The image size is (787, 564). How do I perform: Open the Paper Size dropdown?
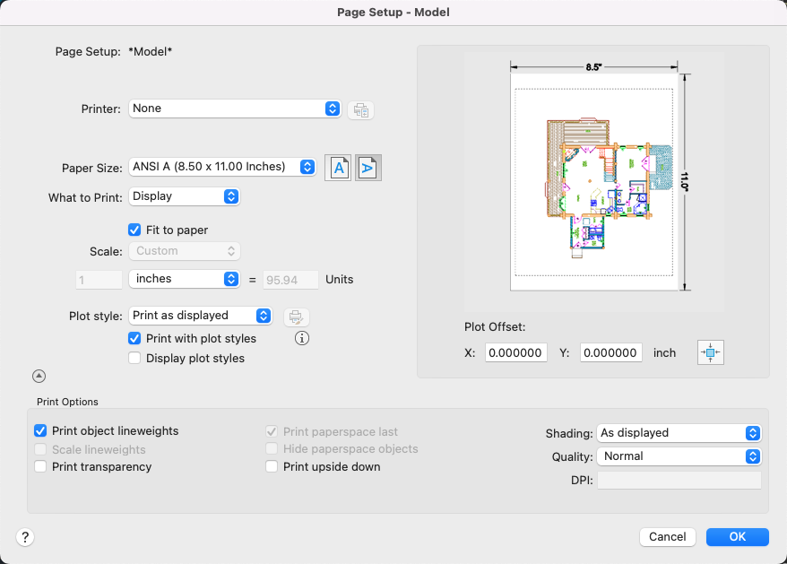click(222, 167)
